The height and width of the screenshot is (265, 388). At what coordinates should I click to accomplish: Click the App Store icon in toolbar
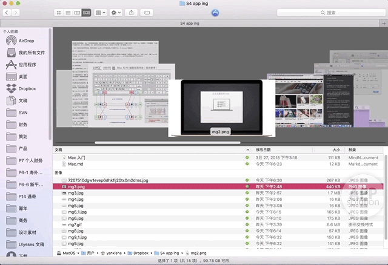pyautogui.click(x=215, y=12)
